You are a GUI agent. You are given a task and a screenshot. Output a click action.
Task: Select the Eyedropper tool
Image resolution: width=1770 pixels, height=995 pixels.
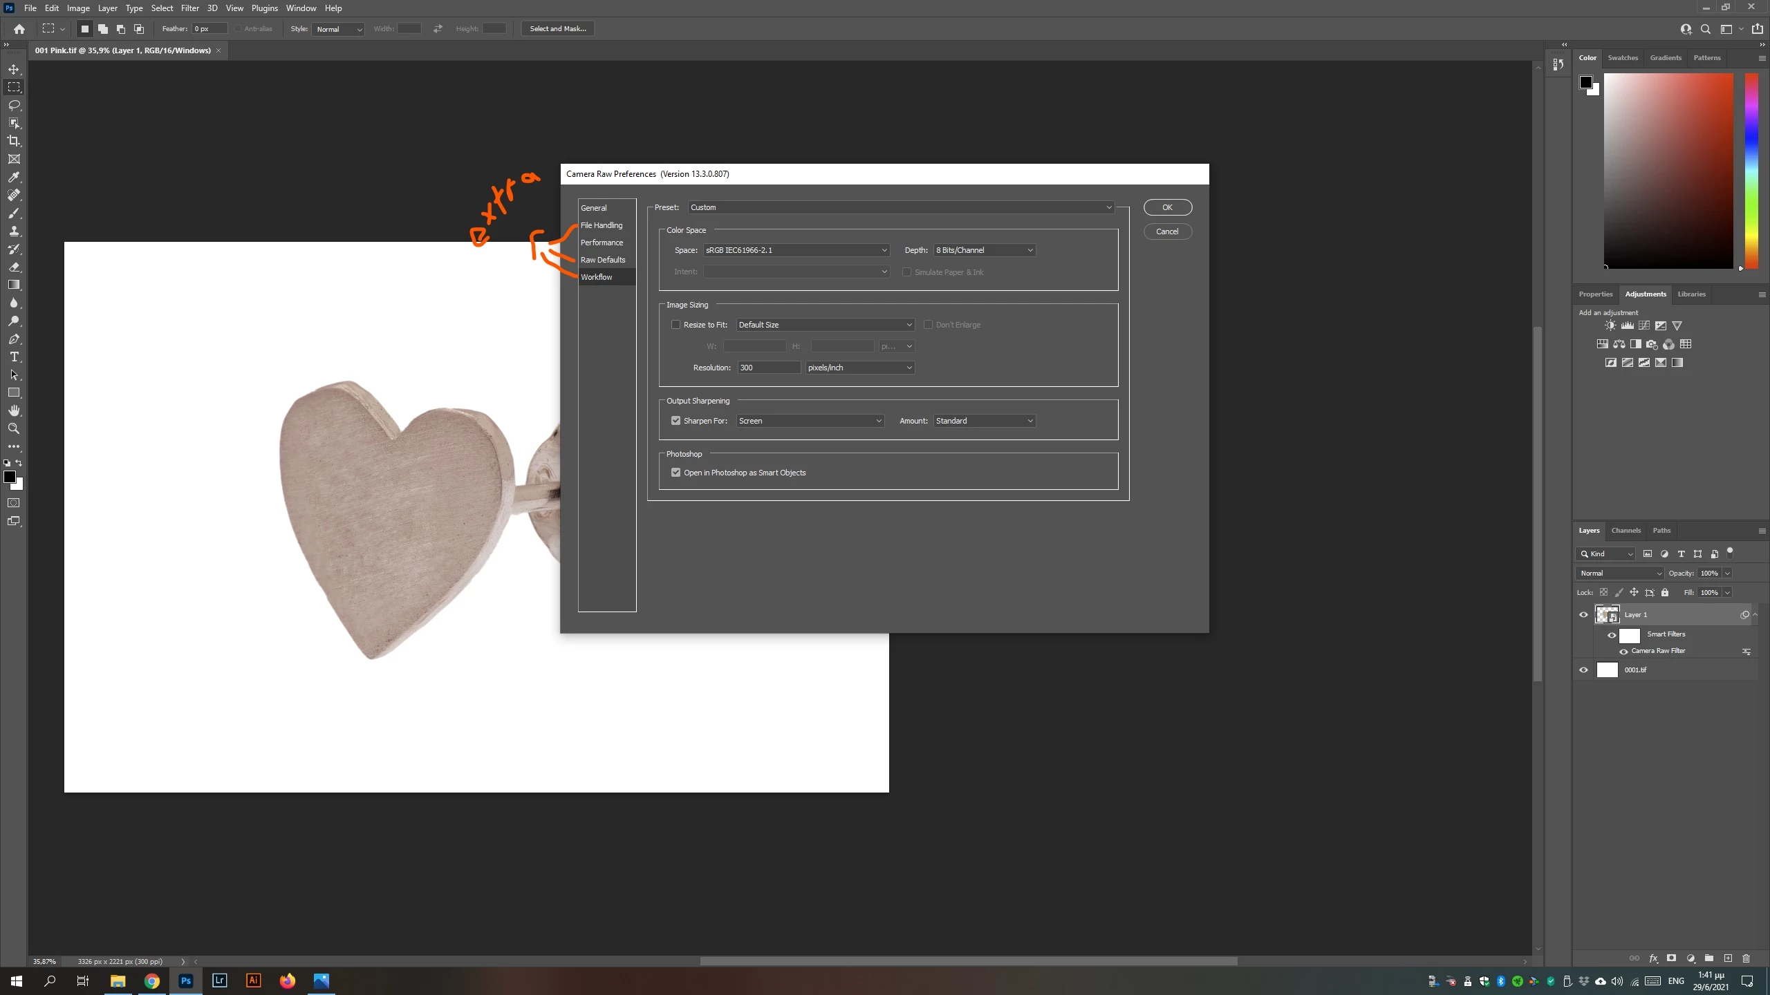[14, 177]
